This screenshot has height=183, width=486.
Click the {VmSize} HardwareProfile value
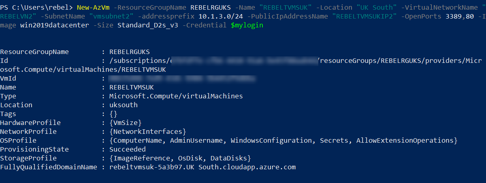[125, 123]
